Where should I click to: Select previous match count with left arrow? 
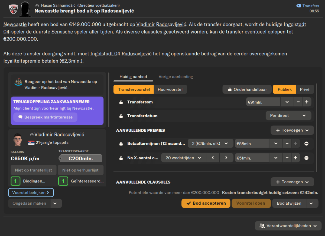click(213, 158)
